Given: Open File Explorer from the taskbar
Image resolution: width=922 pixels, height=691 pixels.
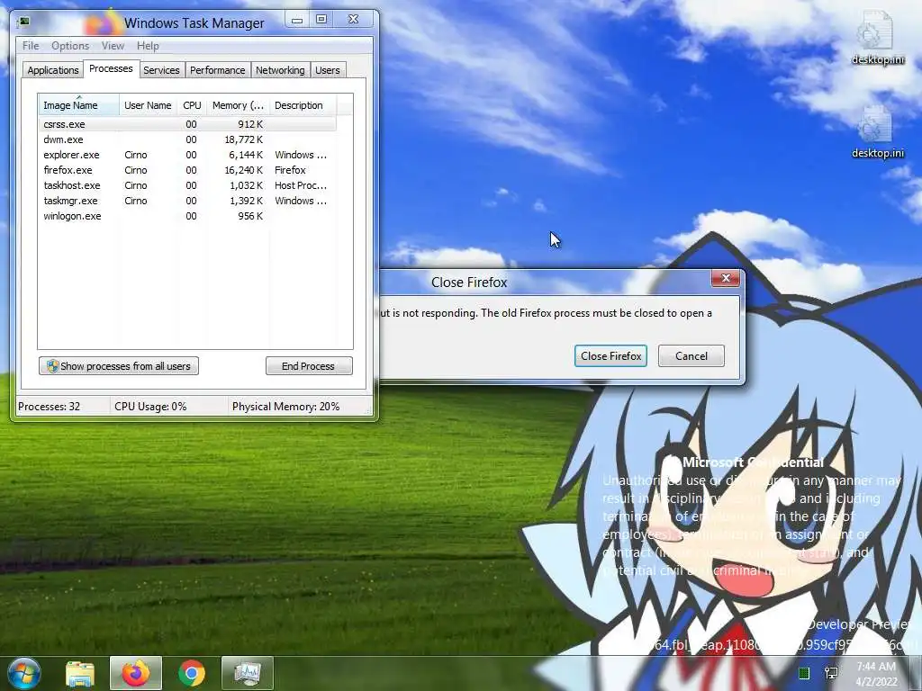Looking at the screenshot, I should (x=80, y=673).
